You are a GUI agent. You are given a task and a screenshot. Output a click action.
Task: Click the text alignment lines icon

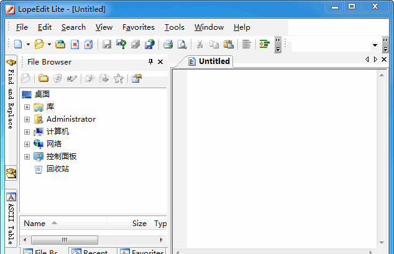[247, 45]
